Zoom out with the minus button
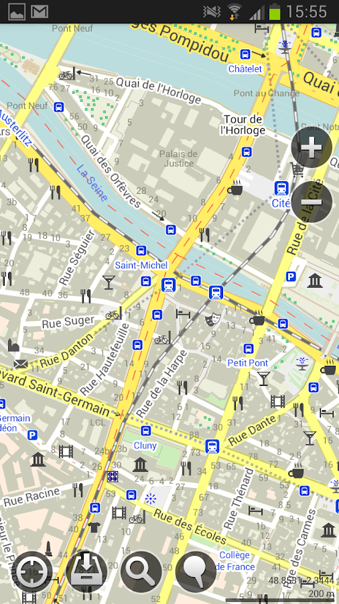 click(x=312, y=202)
